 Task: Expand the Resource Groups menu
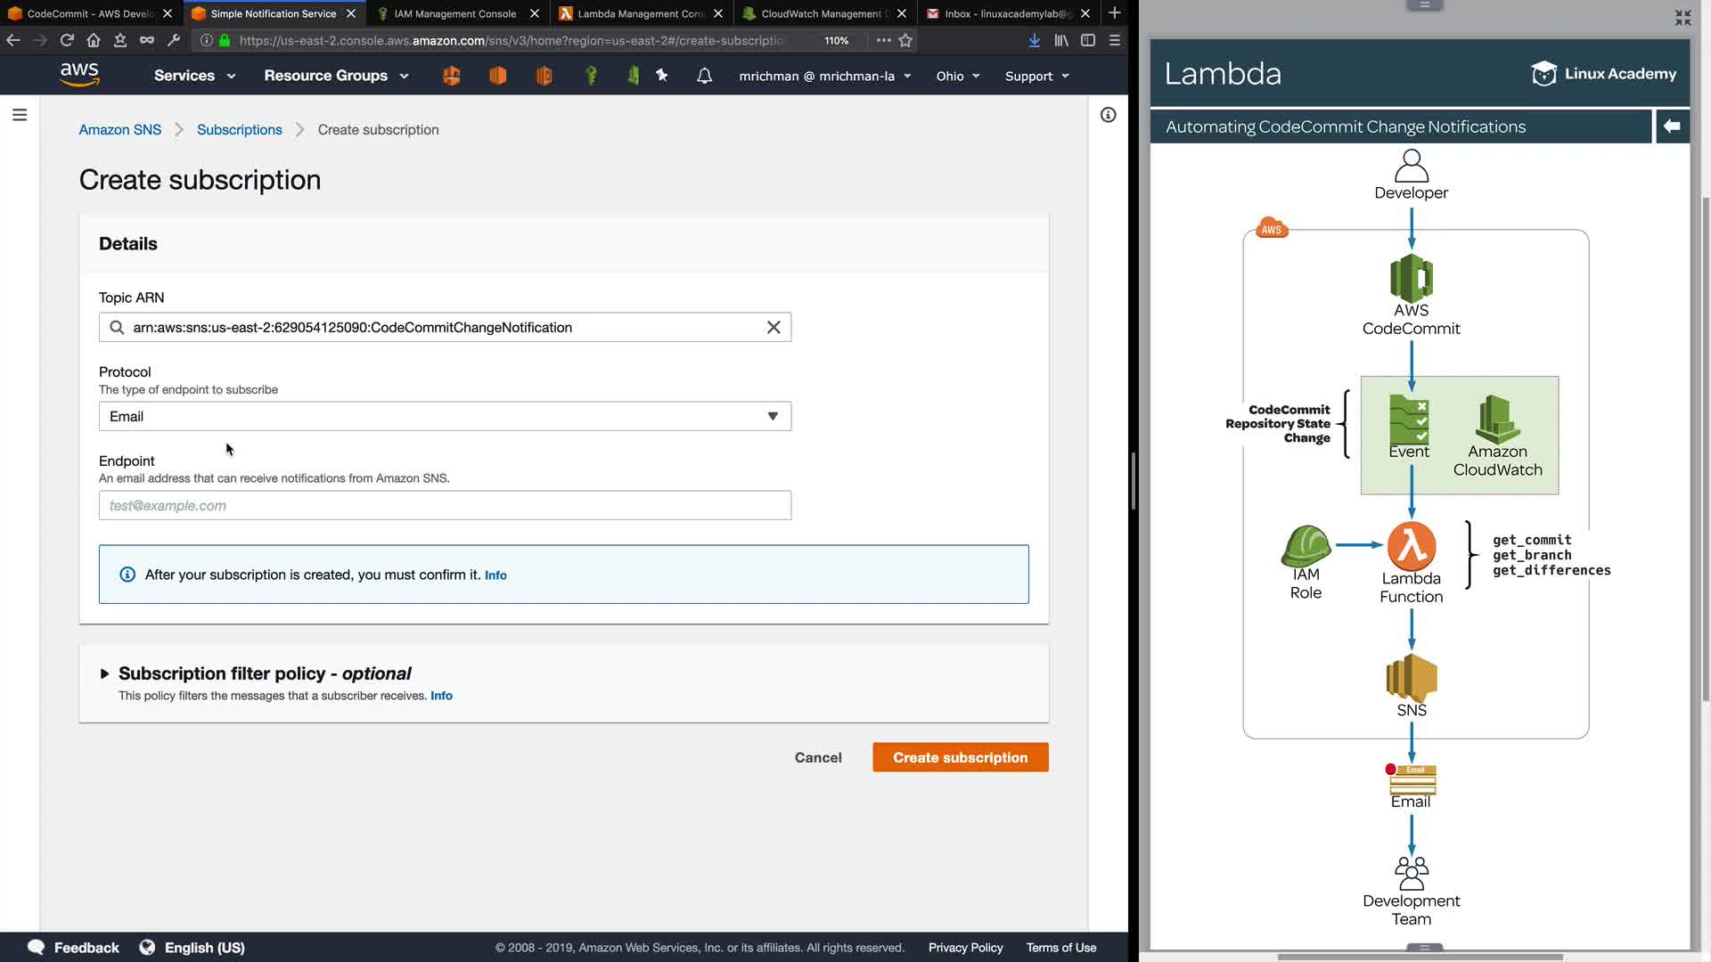[336, 76]
